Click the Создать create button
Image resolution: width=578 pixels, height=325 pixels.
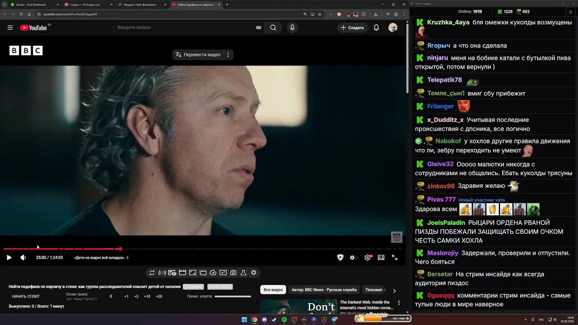point(352,28)
